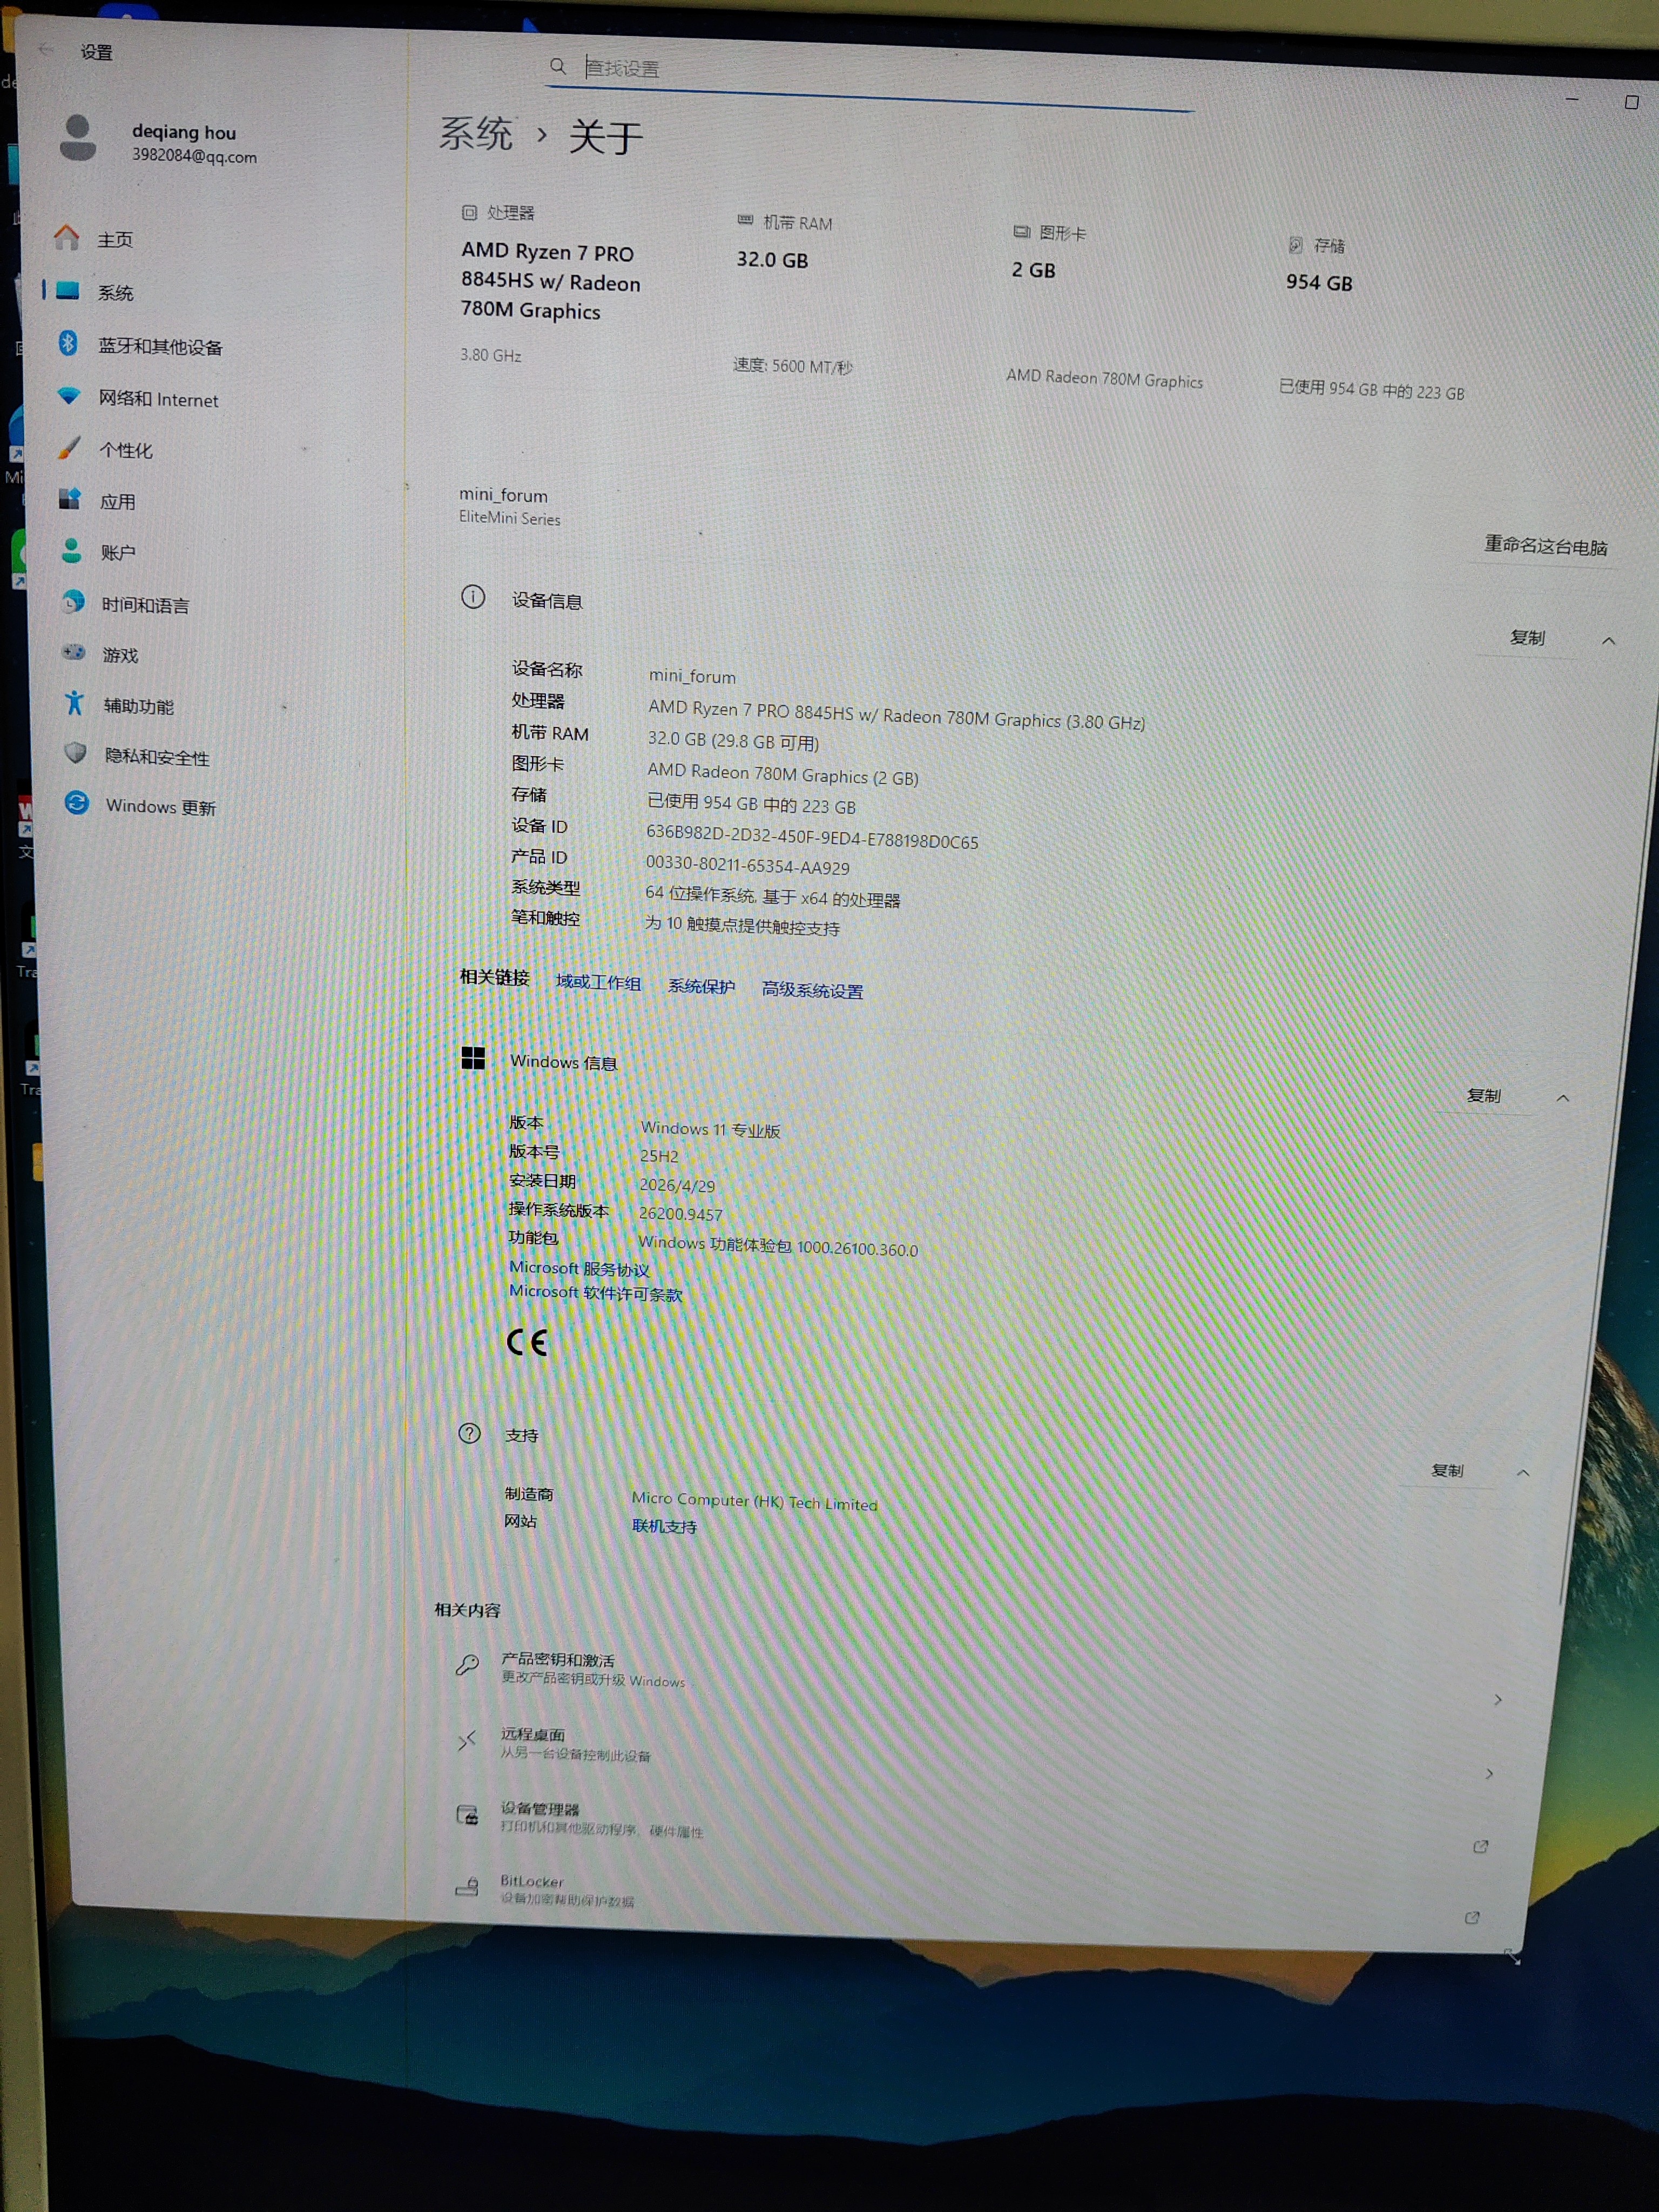Open the Microsoft 服务协议 link
Image resolution: width=1659 pixels, height=2212 pixels.
(x=579, y=1269)
